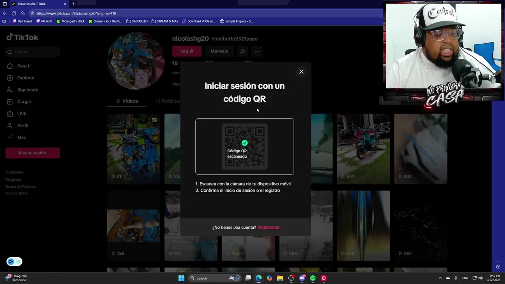Screen dimensions: 505x284
Task: Open File Explorer from taskbar
Action: pos(280,278)
